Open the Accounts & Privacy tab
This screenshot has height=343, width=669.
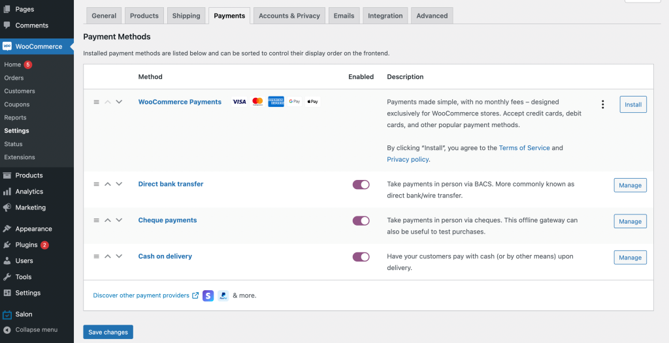coord(289,16)
